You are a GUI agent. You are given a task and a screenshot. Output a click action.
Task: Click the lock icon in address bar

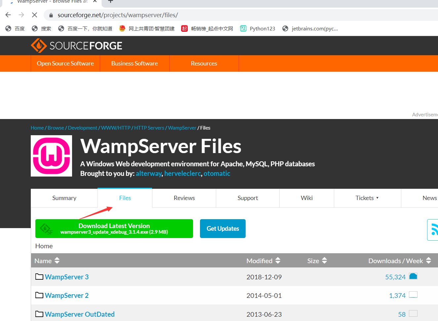click(x=51, y=15)
